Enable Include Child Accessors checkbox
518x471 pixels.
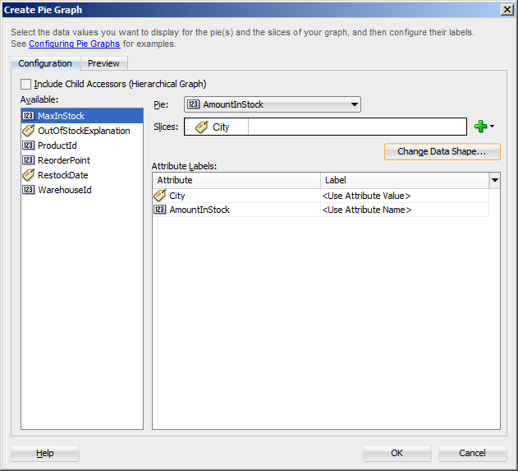25,84
